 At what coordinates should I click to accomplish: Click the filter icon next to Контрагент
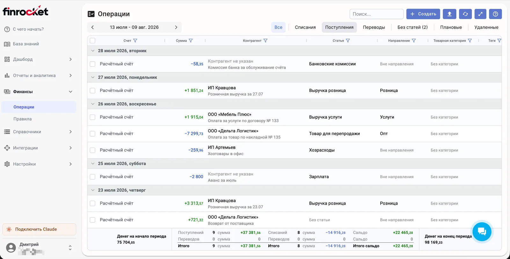(x=266, y=41)
